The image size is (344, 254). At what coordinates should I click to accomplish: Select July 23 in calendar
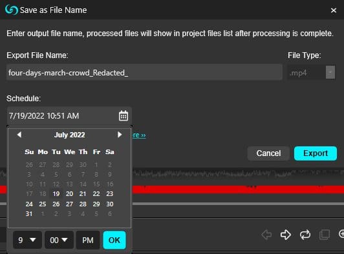tap(110, 194)
